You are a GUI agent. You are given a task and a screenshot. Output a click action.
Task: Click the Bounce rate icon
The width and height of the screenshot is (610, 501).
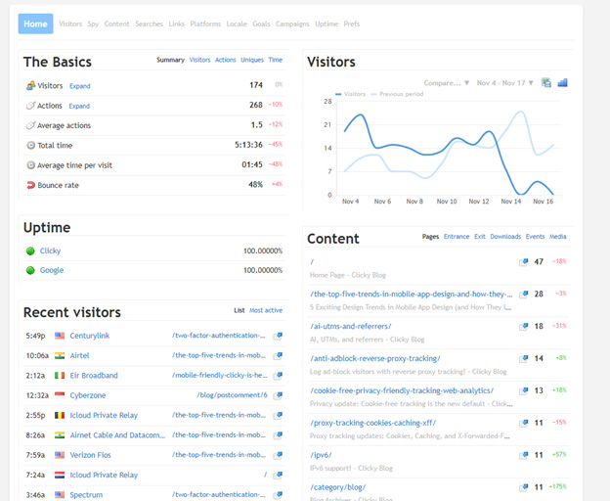[x=30, y=185]
